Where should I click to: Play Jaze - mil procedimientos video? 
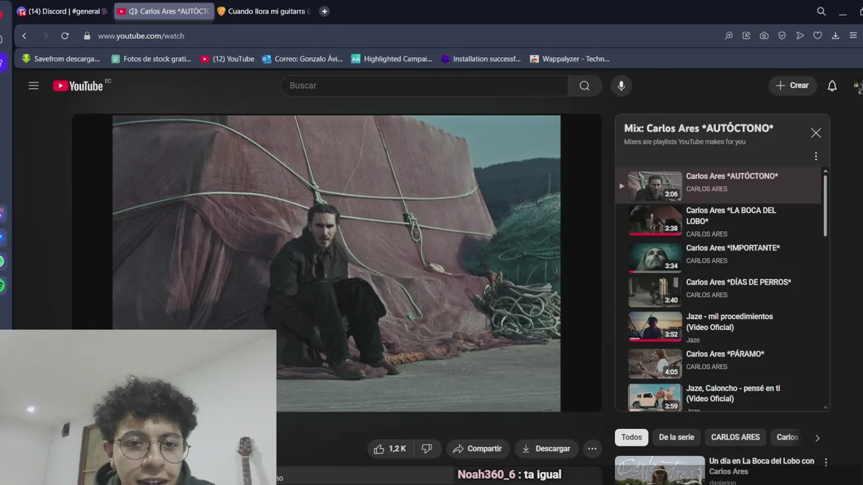click(719, 327)
